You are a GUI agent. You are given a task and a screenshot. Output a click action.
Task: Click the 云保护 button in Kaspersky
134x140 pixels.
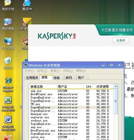[121, 41]
